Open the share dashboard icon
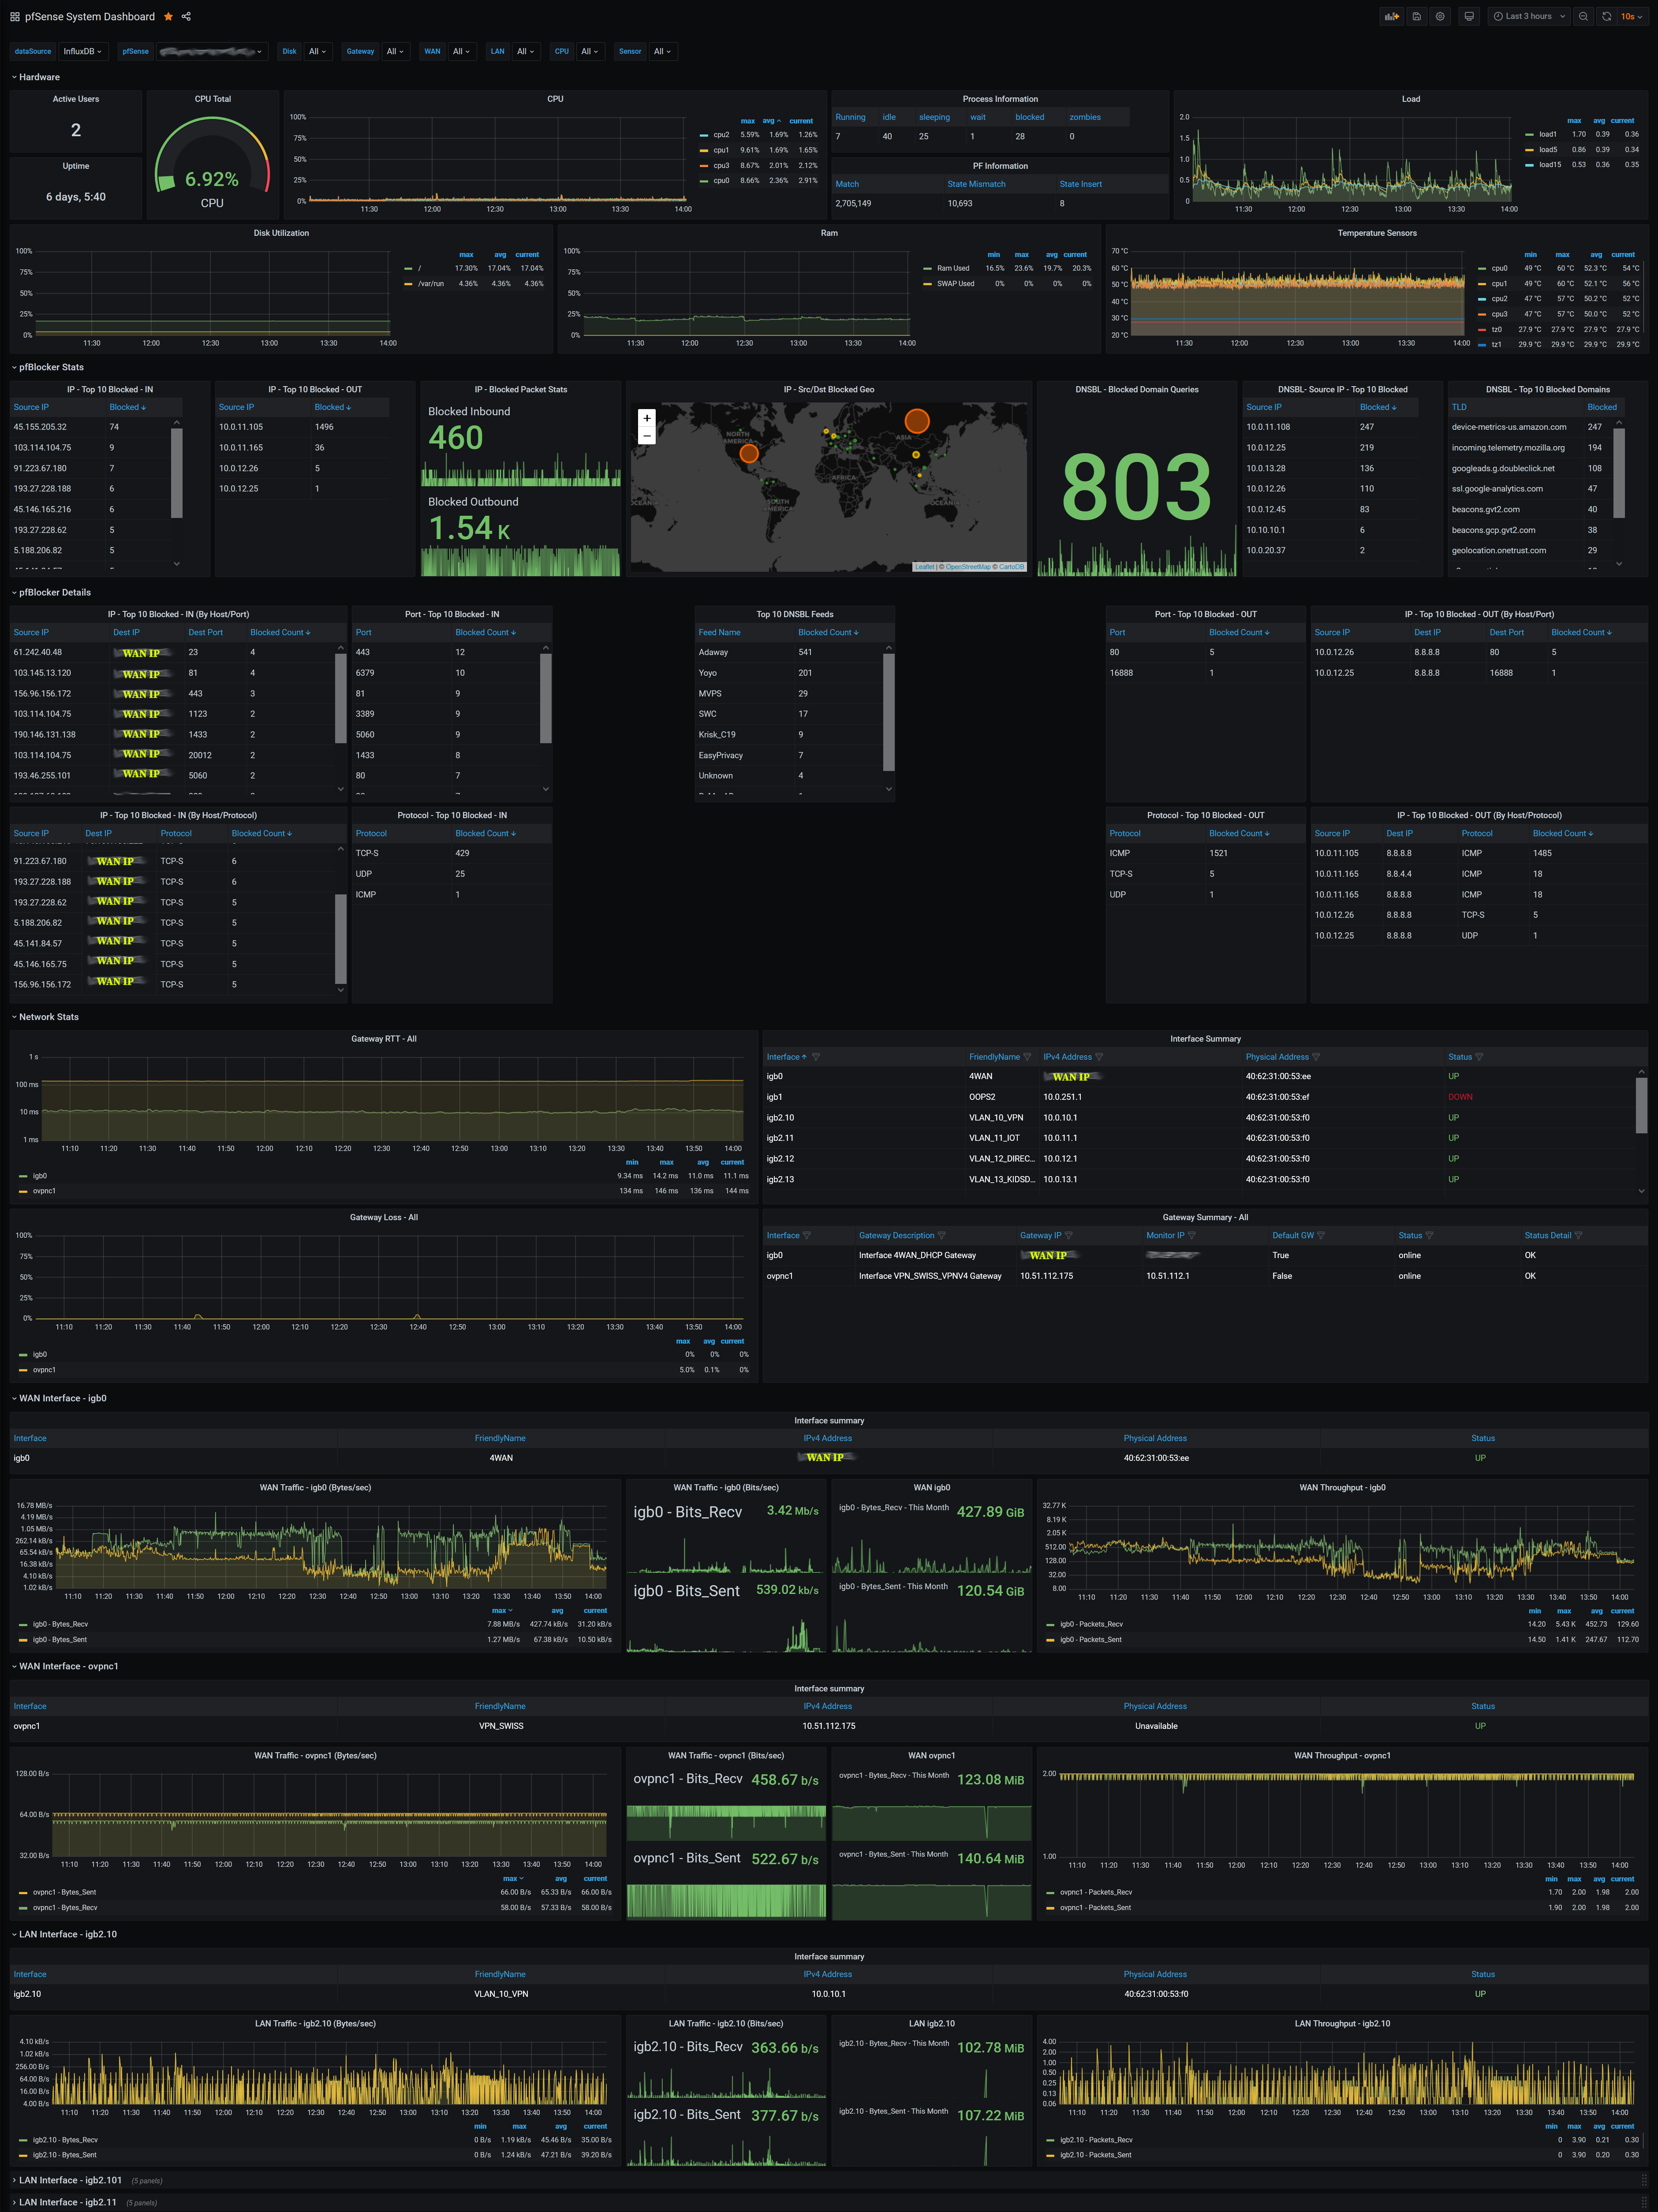This screenshot has height=2212, width=1658. [187, 17]
